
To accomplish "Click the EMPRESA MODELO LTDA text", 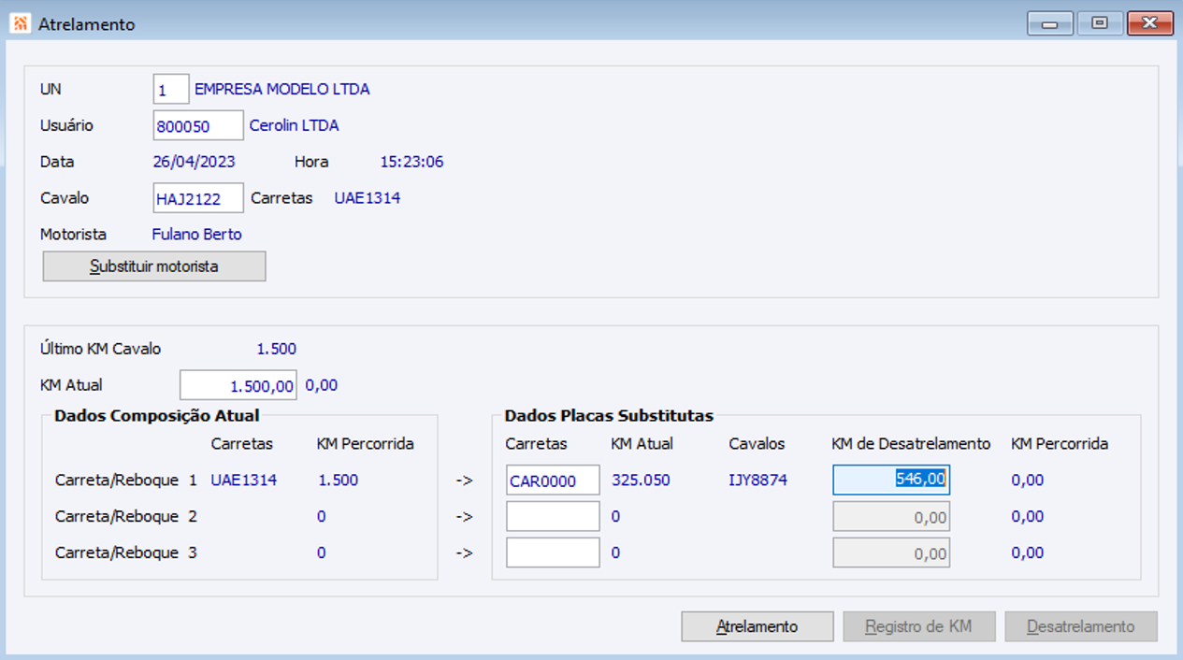I will click(x=282, y=90).
